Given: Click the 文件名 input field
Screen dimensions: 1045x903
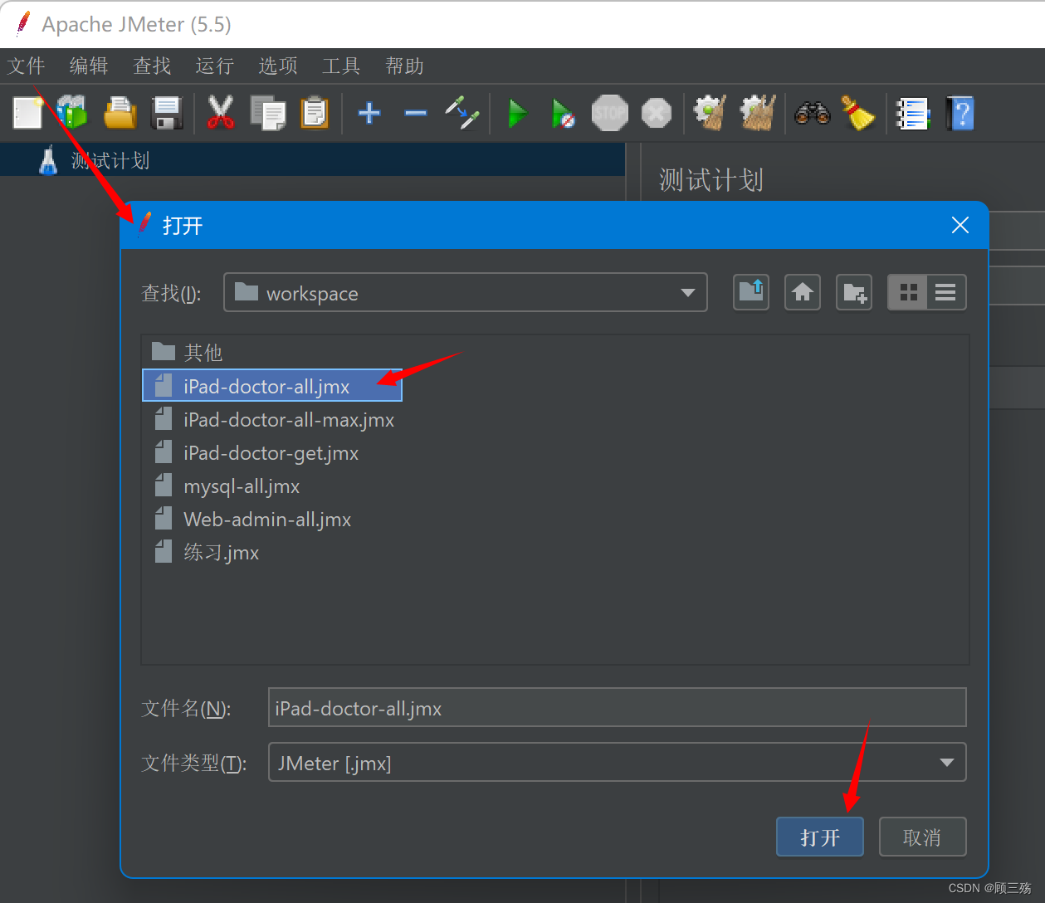Looking at the screenshot, I should 618,708.
